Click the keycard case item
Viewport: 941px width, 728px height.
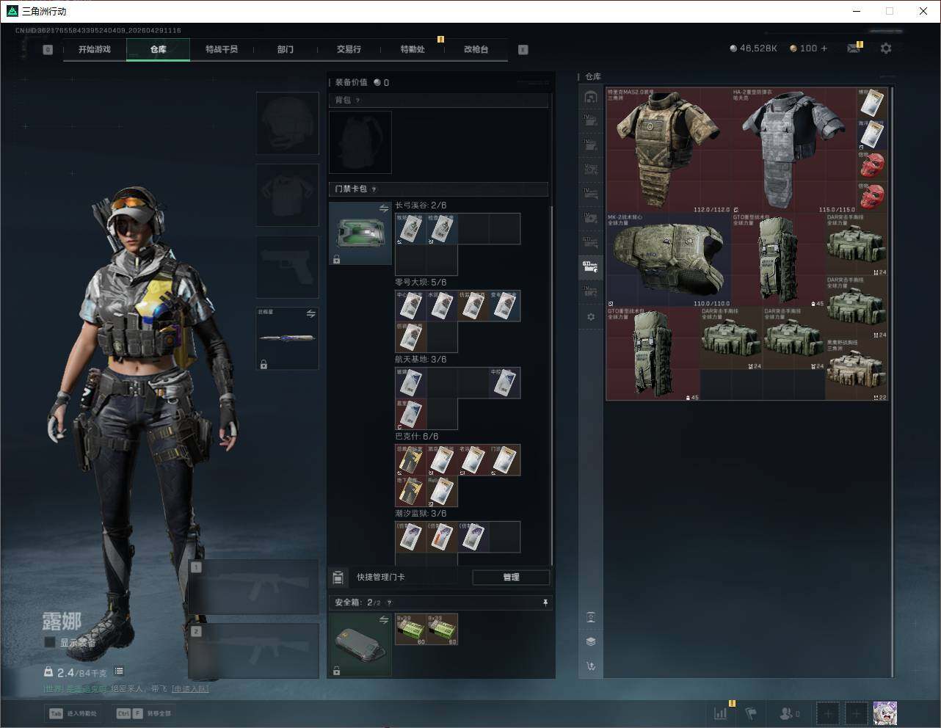360,233
